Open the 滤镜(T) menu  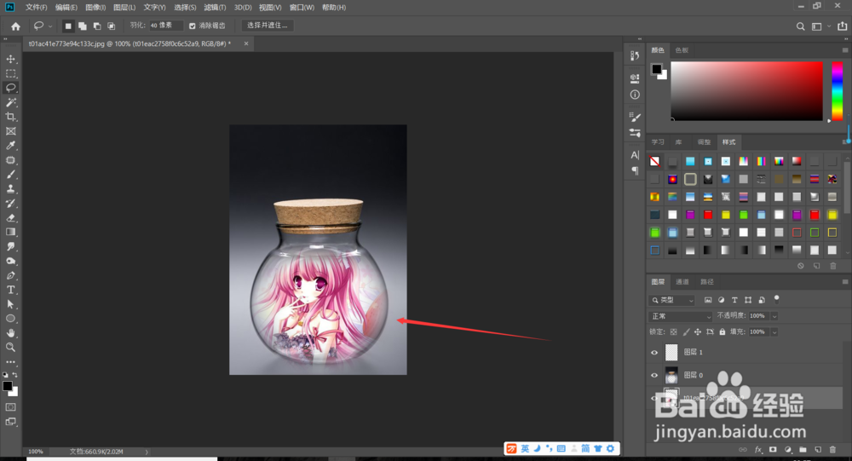tap(215, 8)
